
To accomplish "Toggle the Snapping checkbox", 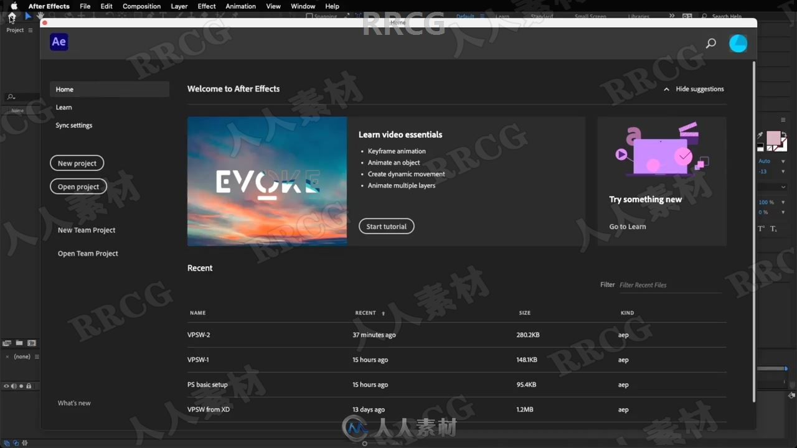I will point(309,17).
